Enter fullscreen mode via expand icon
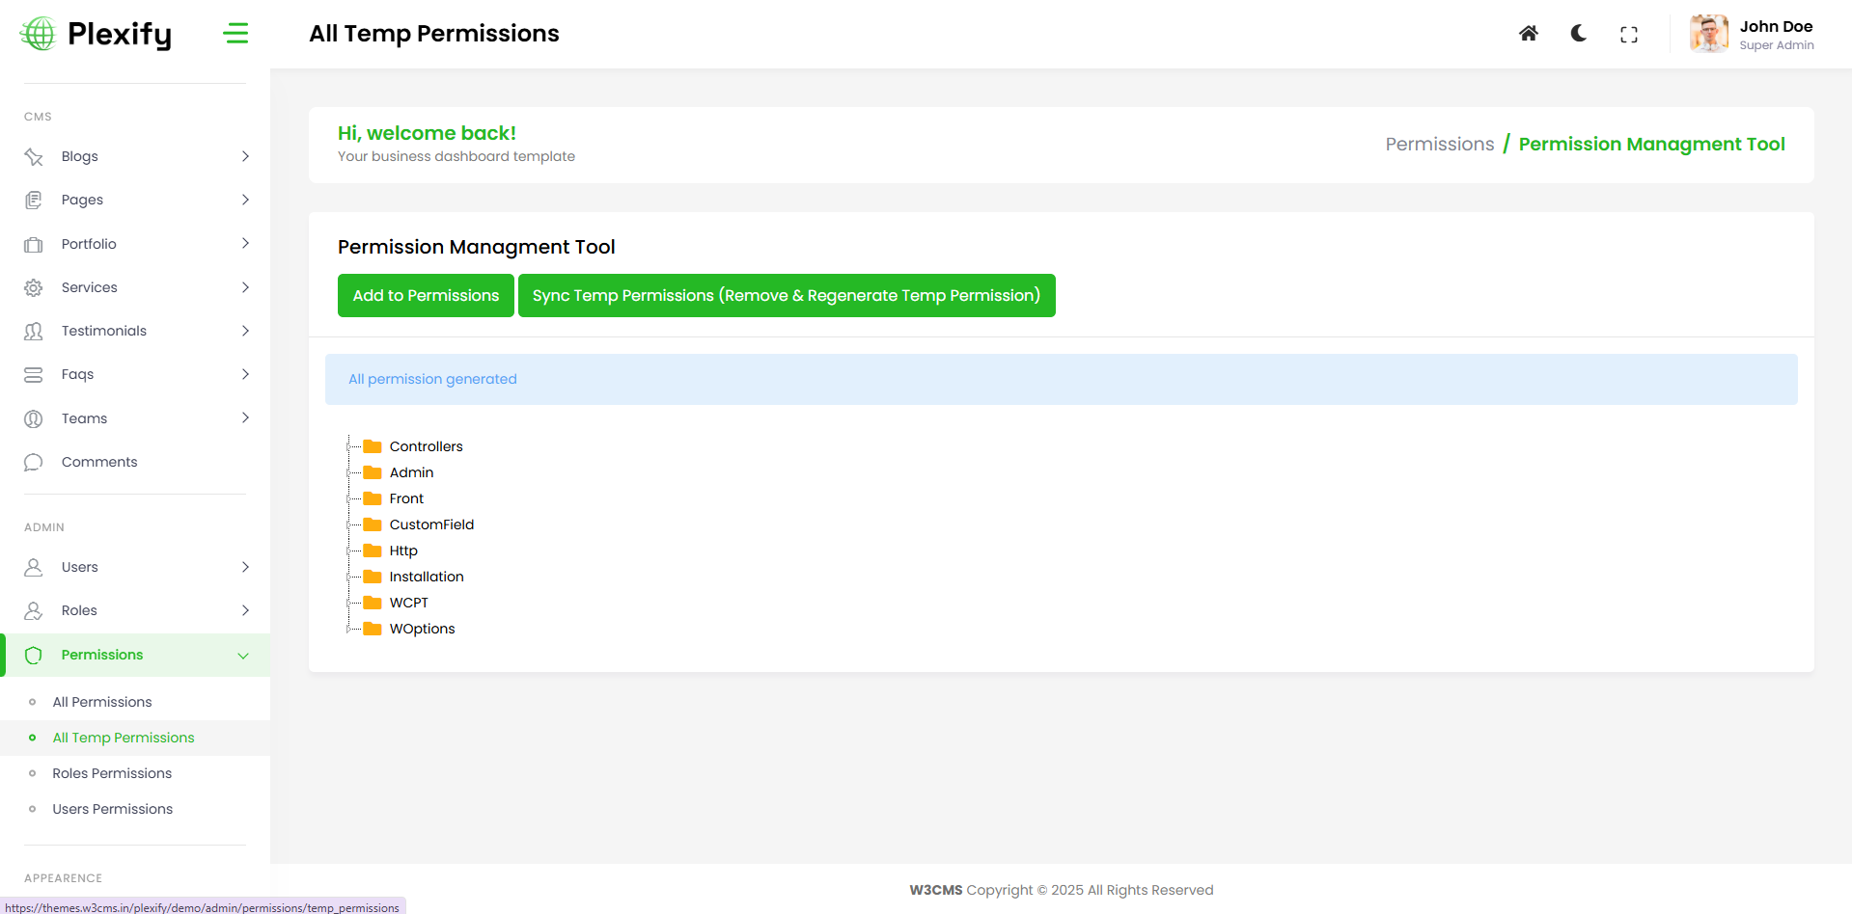The image size is (1852, 914). click(x=1628, y=35)
